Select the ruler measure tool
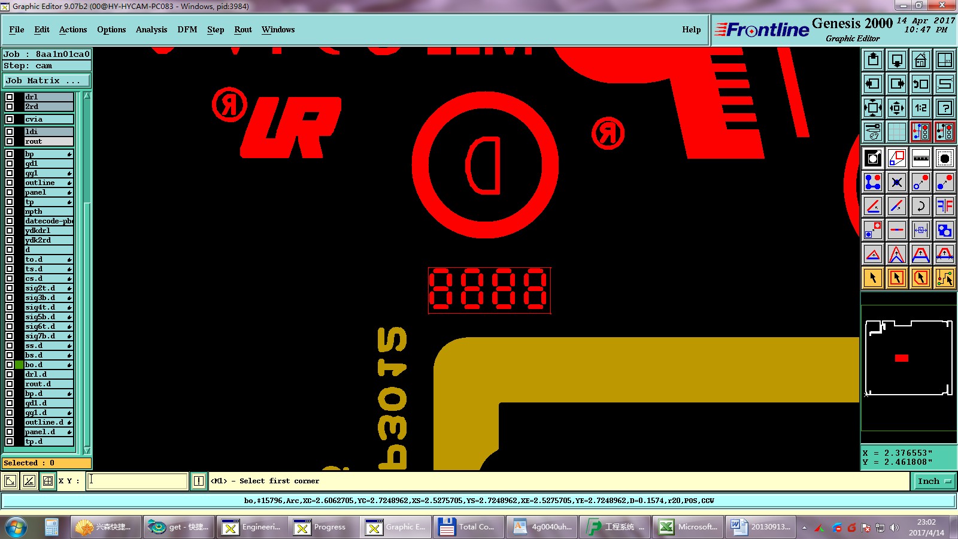This screenshot has height=539, width=958. tap(921, 158)
